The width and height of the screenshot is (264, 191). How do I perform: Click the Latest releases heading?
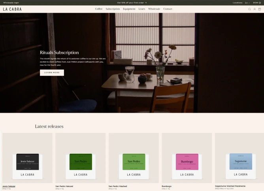[49, 126]
